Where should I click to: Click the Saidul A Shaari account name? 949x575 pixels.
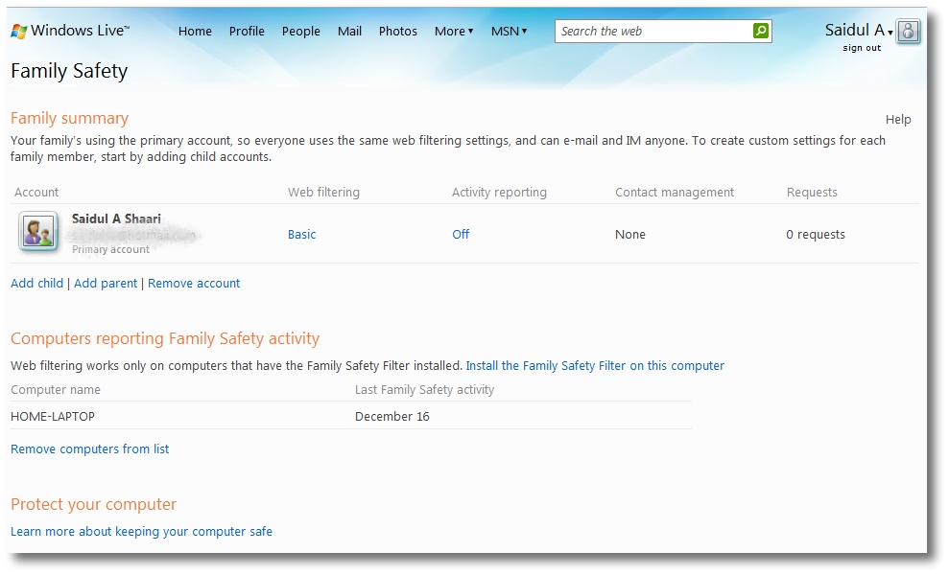(116, 218)
